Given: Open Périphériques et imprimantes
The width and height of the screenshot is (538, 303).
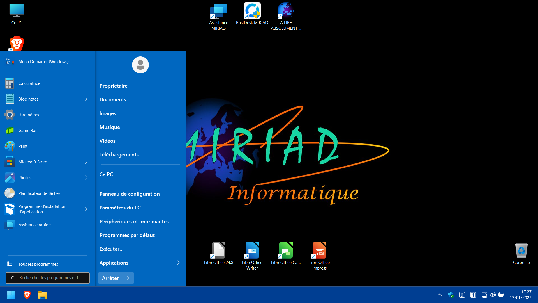Looking at the screenshot, I should [x=134, y=222].
